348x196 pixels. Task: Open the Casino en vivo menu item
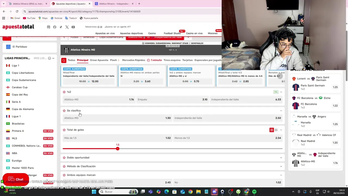click(x=194, y=33)
